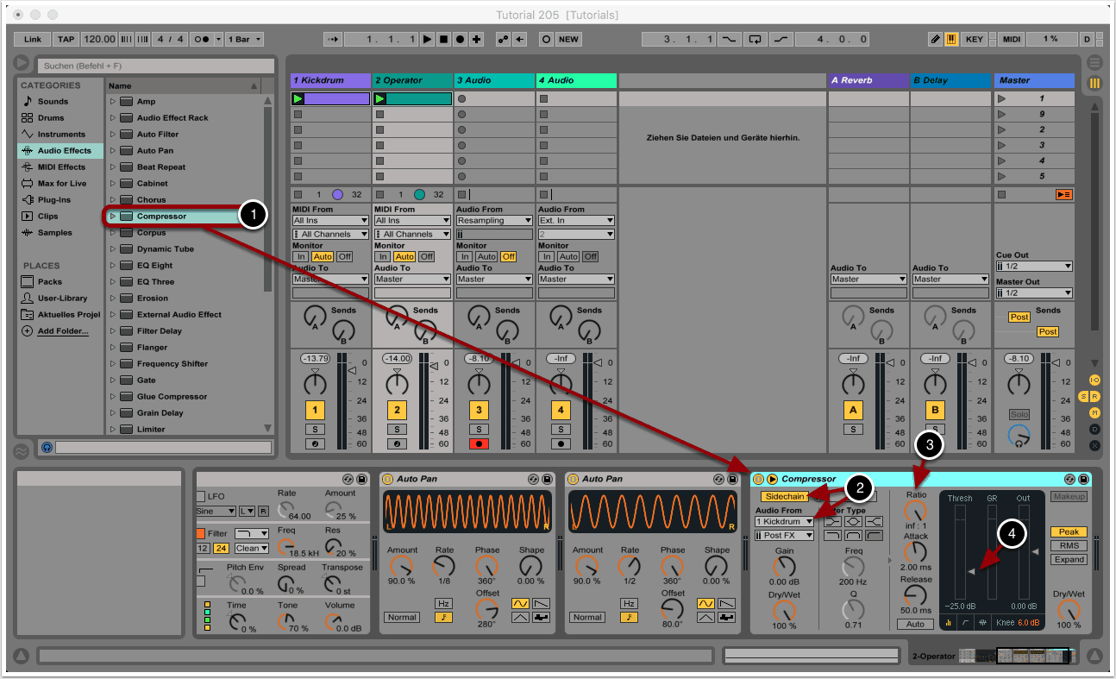Click Save Preset icon on Compressor
This screenshot has height=679, width=1116.
coord(1083,479)
